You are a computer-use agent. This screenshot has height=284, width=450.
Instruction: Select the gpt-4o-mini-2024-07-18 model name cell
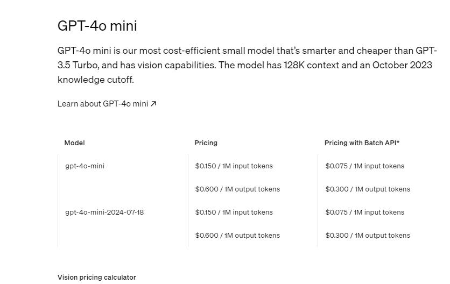click(x=104, y=212)
